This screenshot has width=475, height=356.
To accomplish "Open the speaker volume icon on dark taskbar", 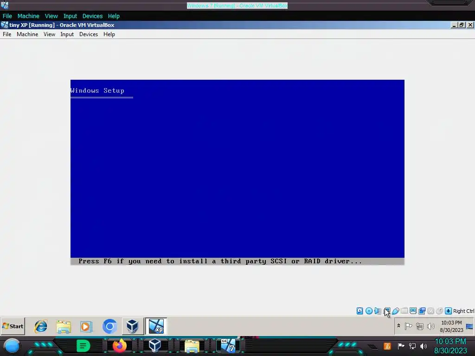I will tap(424, 346).
